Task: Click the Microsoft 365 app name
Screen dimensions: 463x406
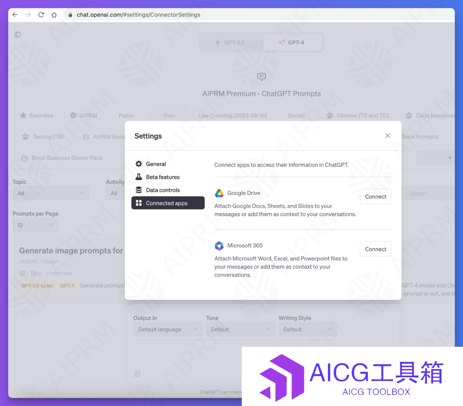Action: (245, 246)
